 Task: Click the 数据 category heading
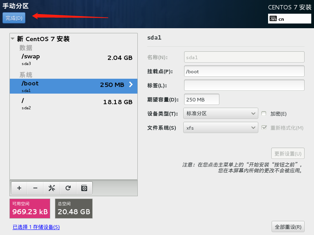pos(26,48)
